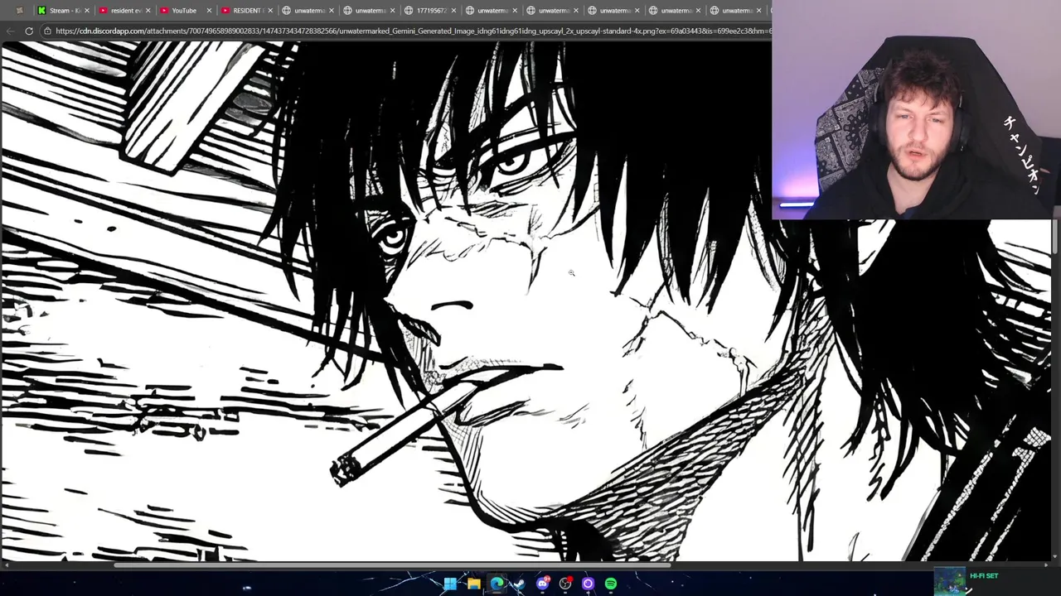The width and height of the screenshot is (1061, 596).
Task: Close the RESIDENT tab
Action: point(270,11)
